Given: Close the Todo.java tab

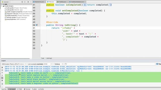Looking at the screenshot, I should point(55,2).
